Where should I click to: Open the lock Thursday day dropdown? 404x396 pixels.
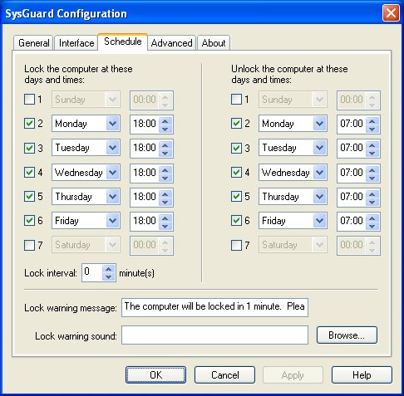(112, 197)
